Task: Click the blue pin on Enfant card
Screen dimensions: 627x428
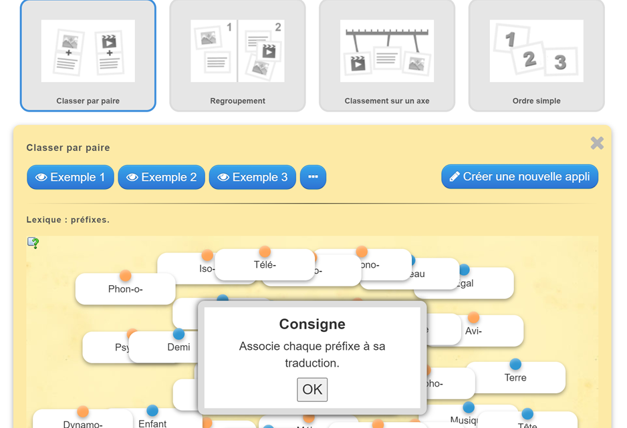Action: pos(152,410)
